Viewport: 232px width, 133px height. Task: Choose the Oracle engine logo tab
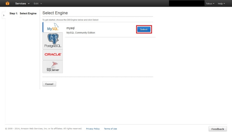pyautogui.click(x=53, y=55)
